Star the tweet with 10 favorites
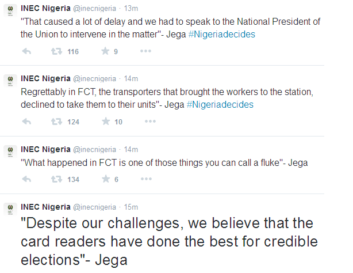This screenshot has height=273, width=353. click(x=105, y=122)
